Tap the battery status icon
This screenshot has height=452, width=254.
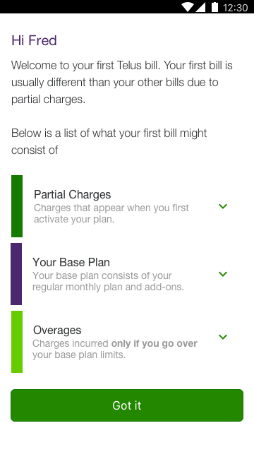[x=214, y=7]
